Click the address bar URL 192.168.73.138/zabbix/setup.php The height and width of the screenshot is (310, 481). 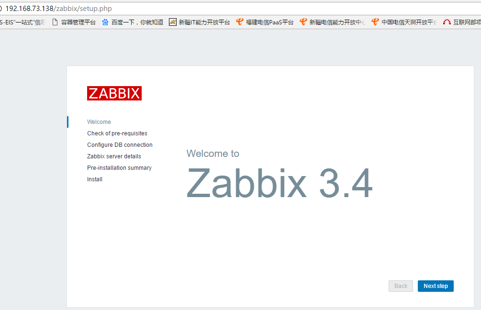click(x=58, y=9)
